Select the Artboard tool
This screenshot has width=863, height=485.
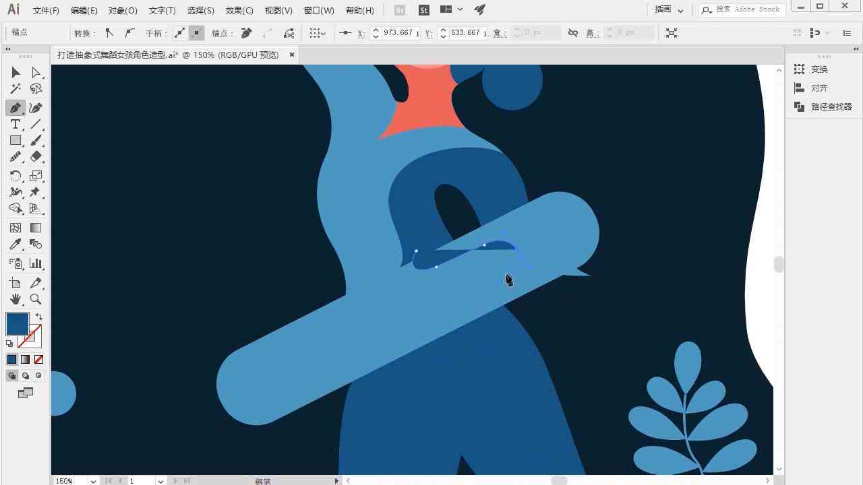(16, 283)
